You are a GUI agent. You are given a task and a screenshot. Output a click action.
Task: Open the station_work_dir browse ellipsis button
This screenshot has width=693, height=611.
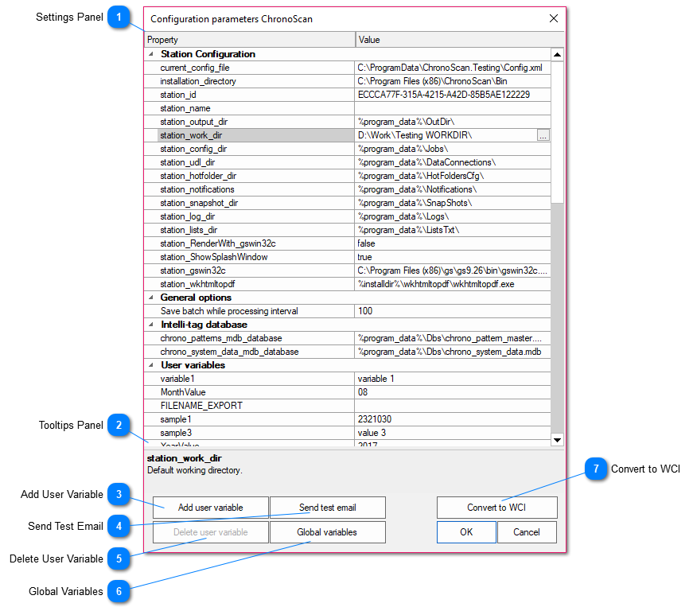click(543, 135)
